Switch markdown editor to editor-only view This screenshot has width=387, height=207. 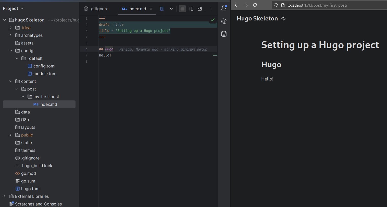(182, 8)
